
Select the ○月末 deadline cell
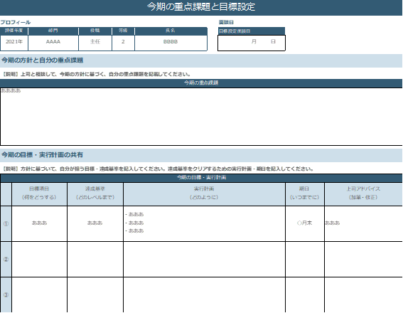[305, 223]
